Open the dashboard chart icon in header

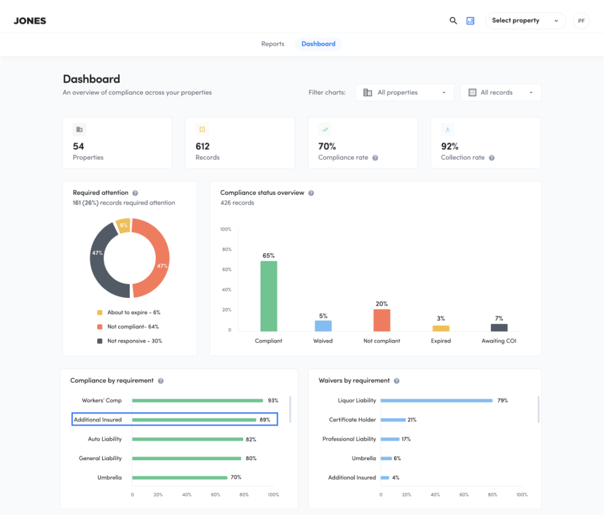(x=470, y=21)
